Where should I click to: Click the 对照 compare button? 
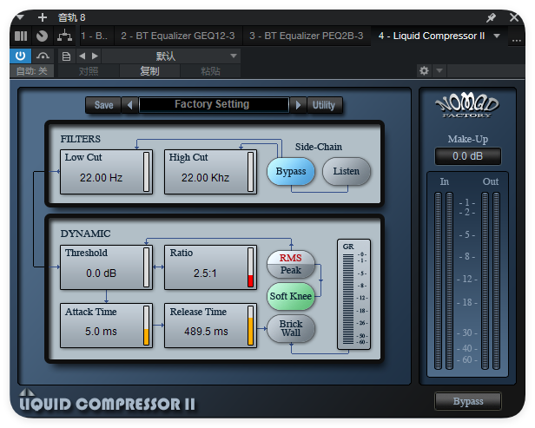pyautogui.click(x=89, y=71)
